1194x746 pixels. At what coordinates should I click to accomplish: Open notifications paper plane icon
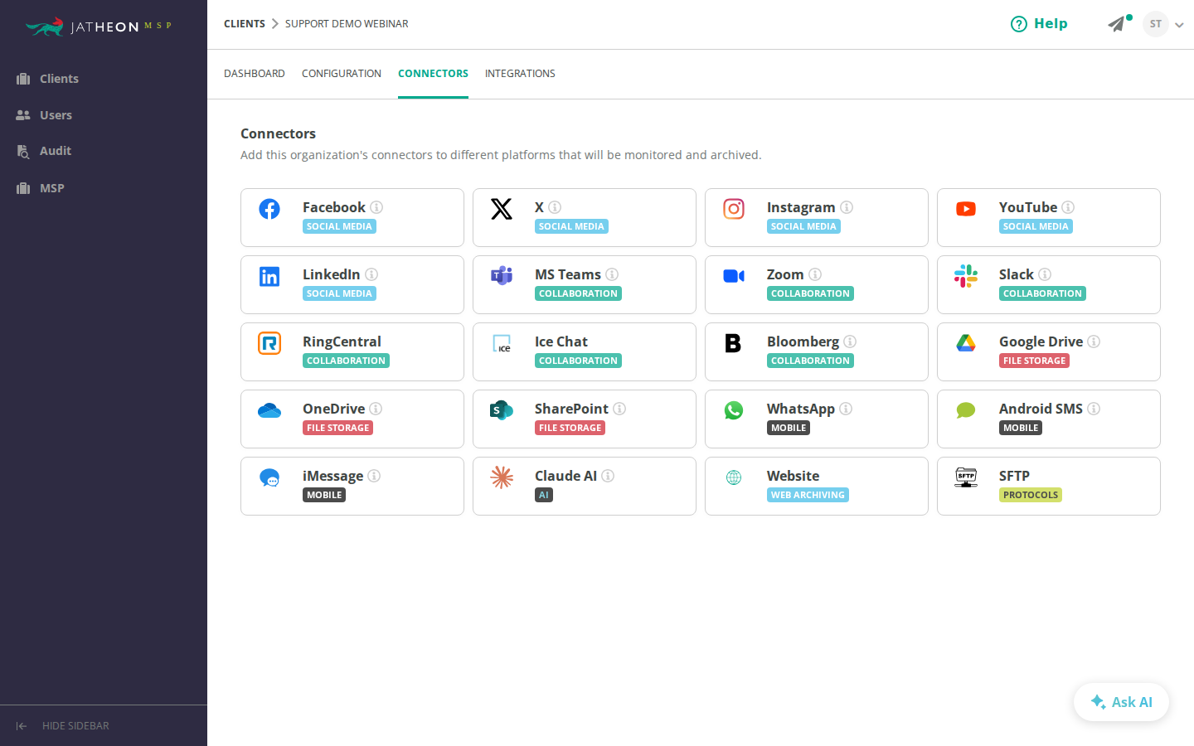tap(1118, 24)
